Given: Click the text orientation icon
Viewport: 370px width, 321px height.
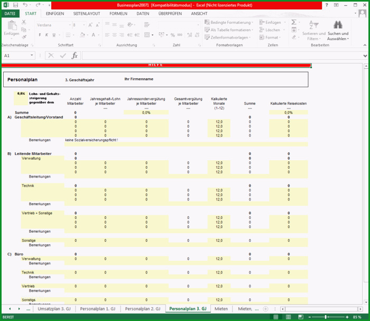Looking at the screenshot, I should point(130,24).
